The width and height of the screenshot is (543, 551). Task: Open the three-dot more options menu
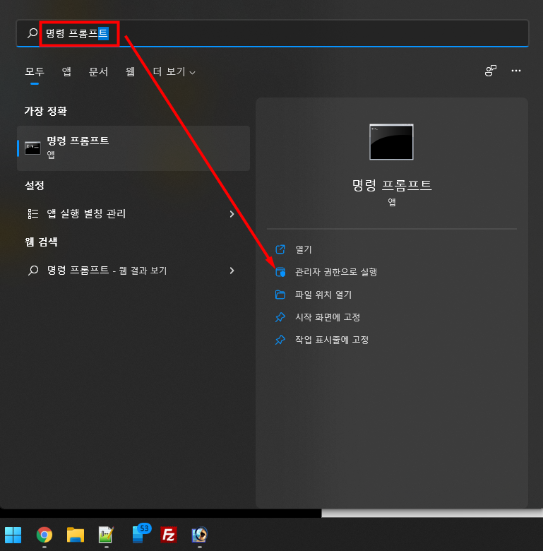click(516, 71)
